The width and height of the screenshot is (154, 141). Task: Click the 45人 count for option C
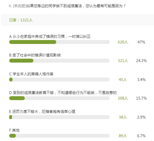point(123,80)
